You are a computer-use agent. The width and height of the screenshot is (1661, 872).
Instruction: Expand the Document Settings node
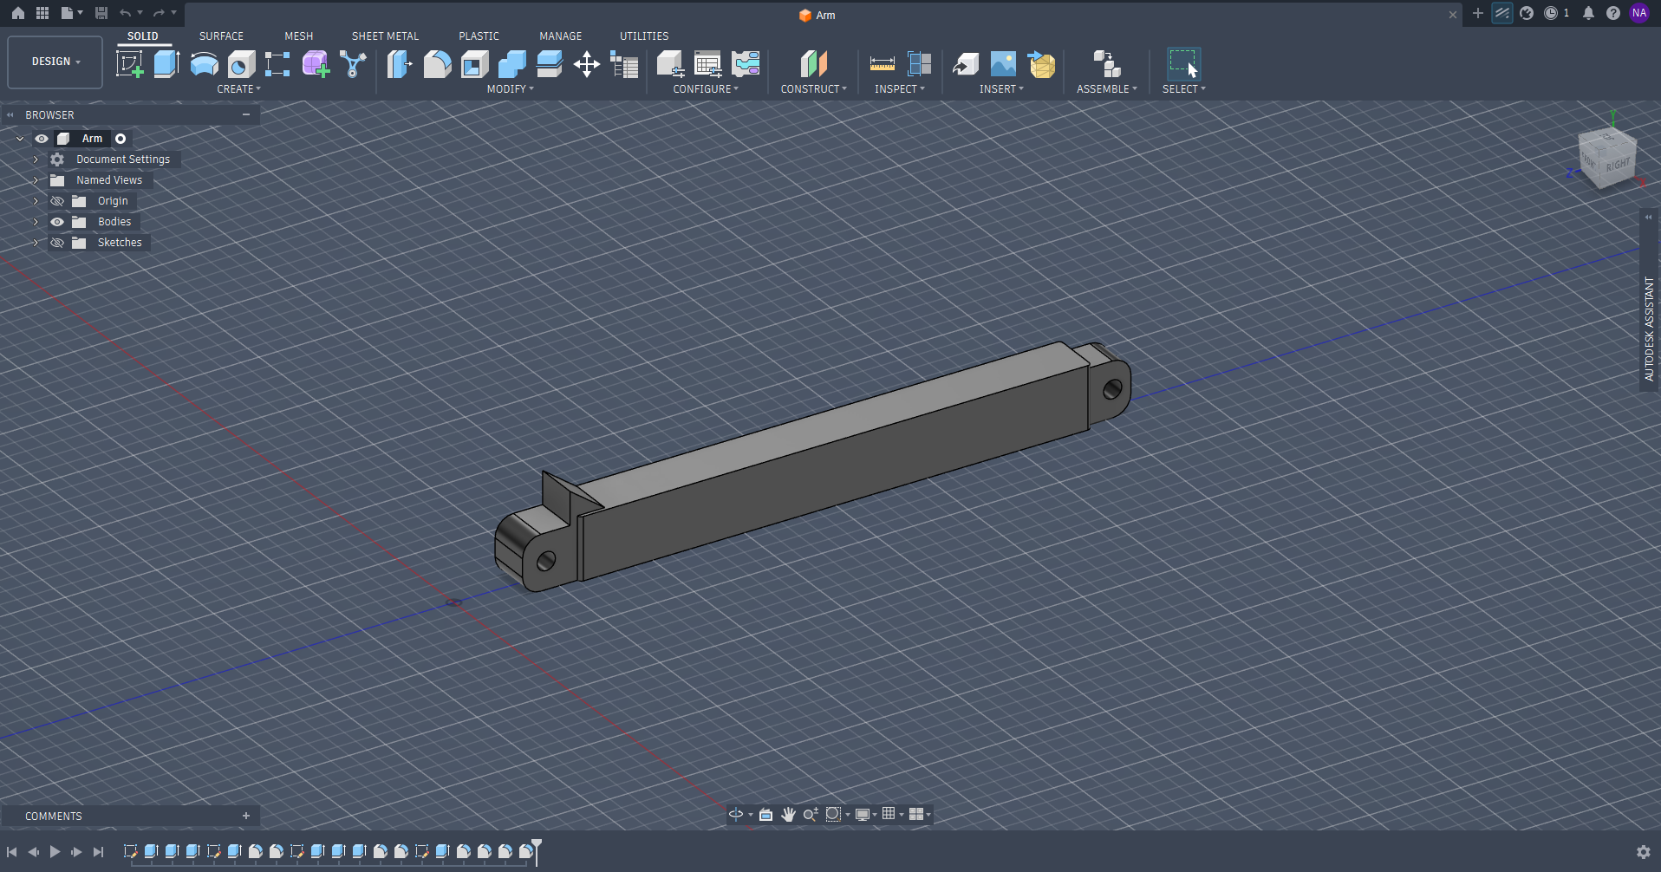point(36,159)
